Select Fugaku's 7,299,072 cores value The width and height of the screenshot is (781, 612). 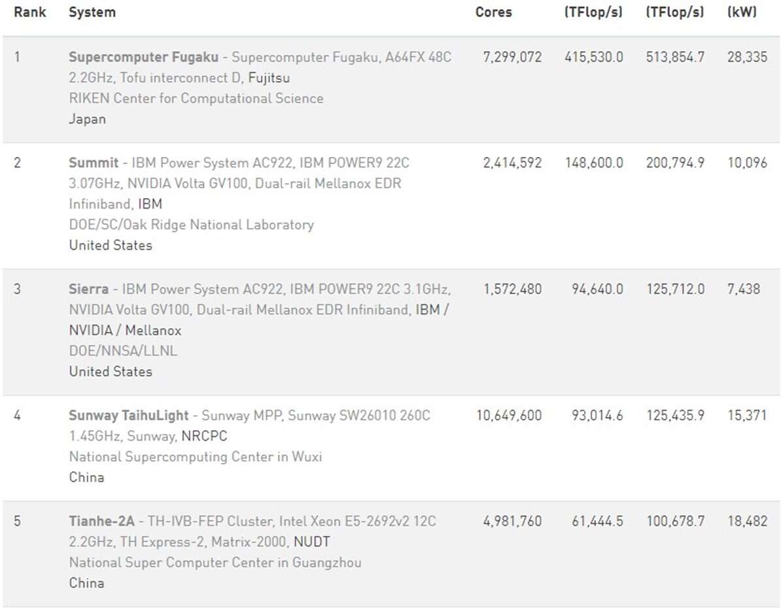512,57
